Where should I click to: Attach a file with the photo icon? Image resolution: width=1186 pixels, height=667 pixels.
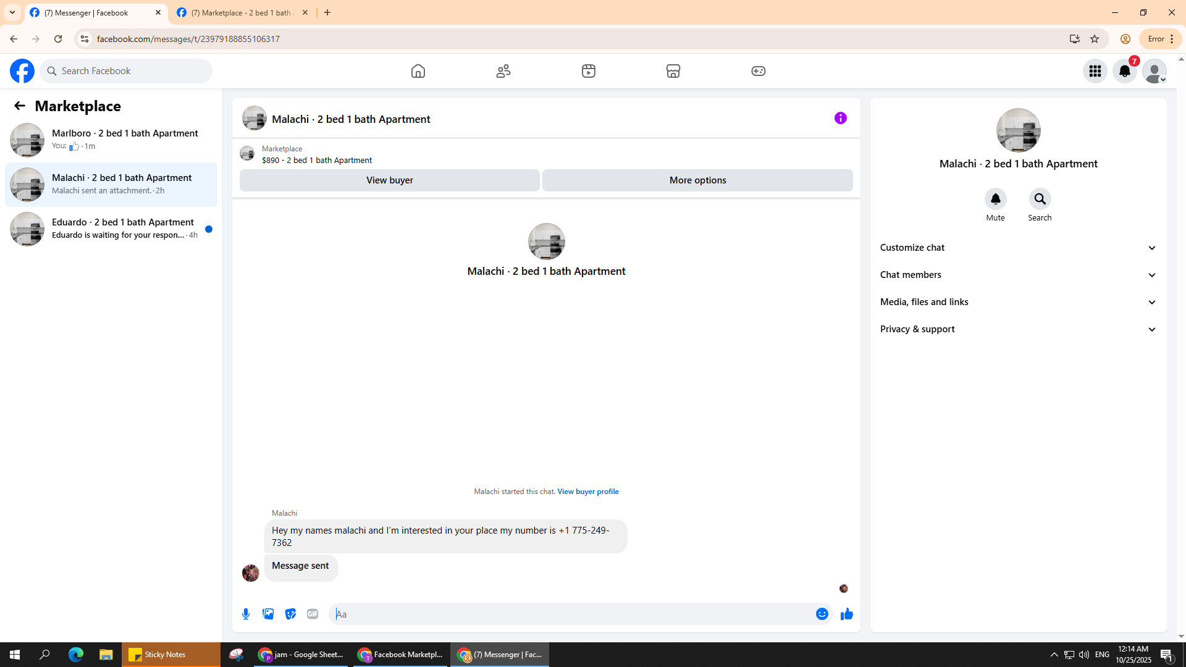click(x=268, y=614)
